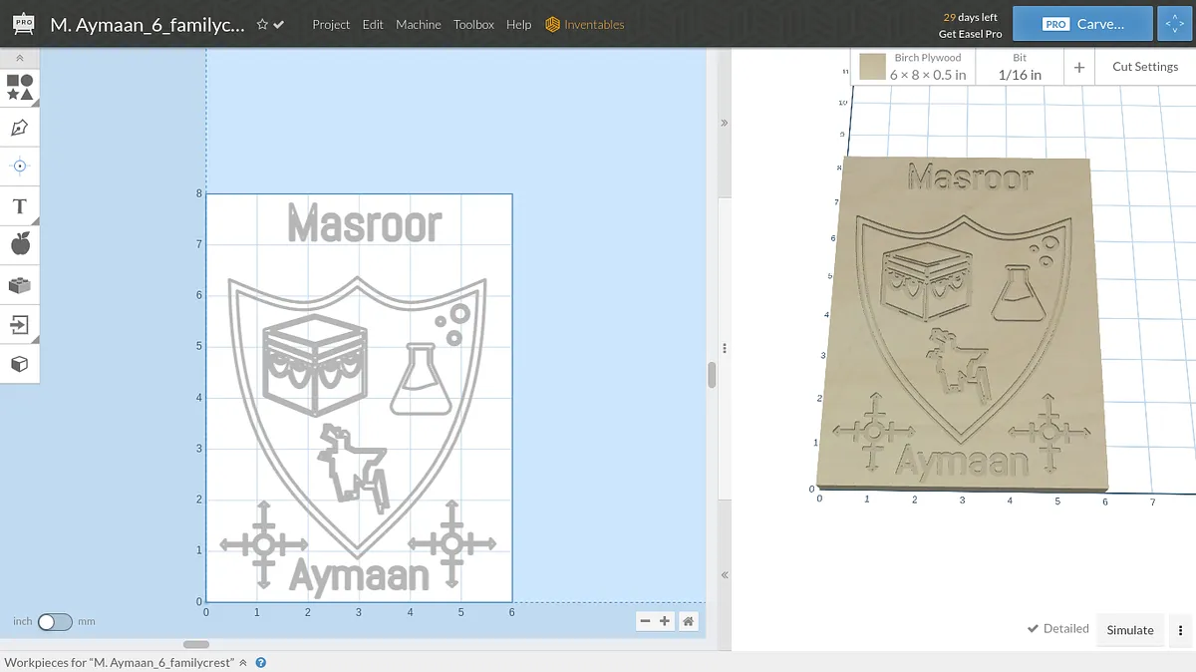Toggle the Detailed preview checkmark
Viewport: 1196px width, 672px height.
pos(1058,629)
